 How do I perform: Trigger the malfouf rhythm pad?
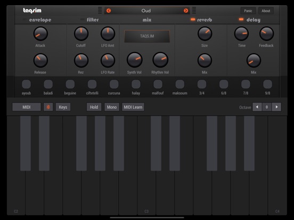[158, 84]
